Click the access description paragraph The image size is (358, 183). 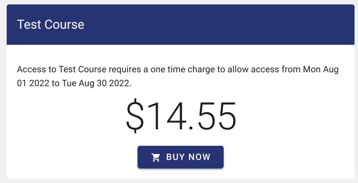click(x=177, y=76)
